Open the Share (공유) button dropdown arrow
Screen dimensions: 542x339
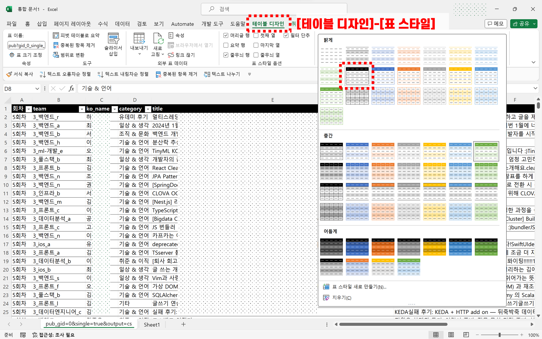pos(534,24)
